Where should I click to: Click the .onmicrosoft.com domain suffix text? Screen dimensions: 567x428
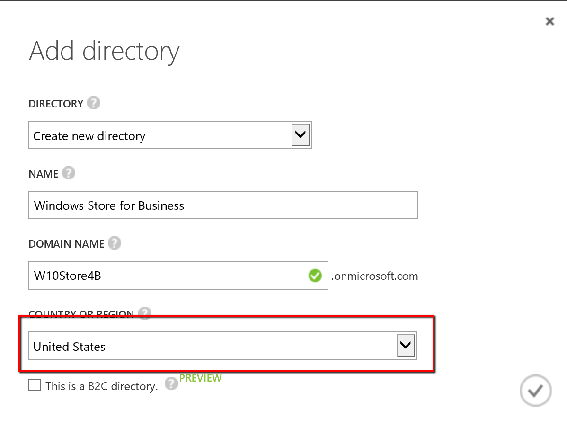(375, 276)
